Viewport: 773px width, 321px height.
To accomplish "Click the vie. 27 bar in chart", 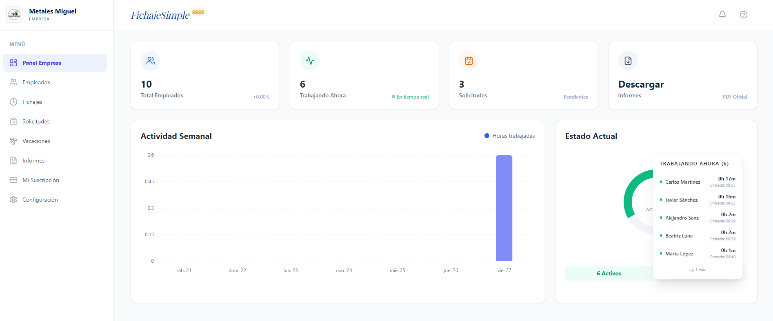I will coord(504,208).
